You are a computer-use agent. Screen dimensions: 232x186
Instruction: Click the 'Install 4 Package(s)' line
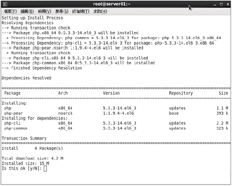click(32, 148)
